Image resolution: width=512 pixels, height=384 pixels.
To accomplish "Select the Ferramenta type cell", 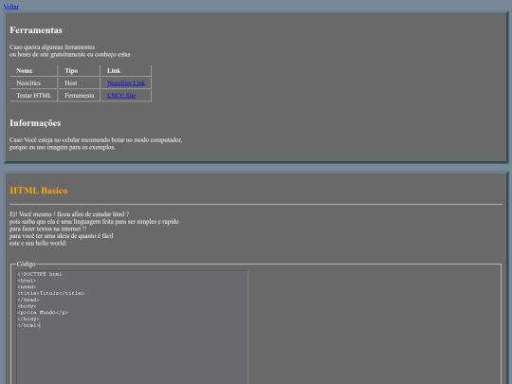I will pos(80,96).
